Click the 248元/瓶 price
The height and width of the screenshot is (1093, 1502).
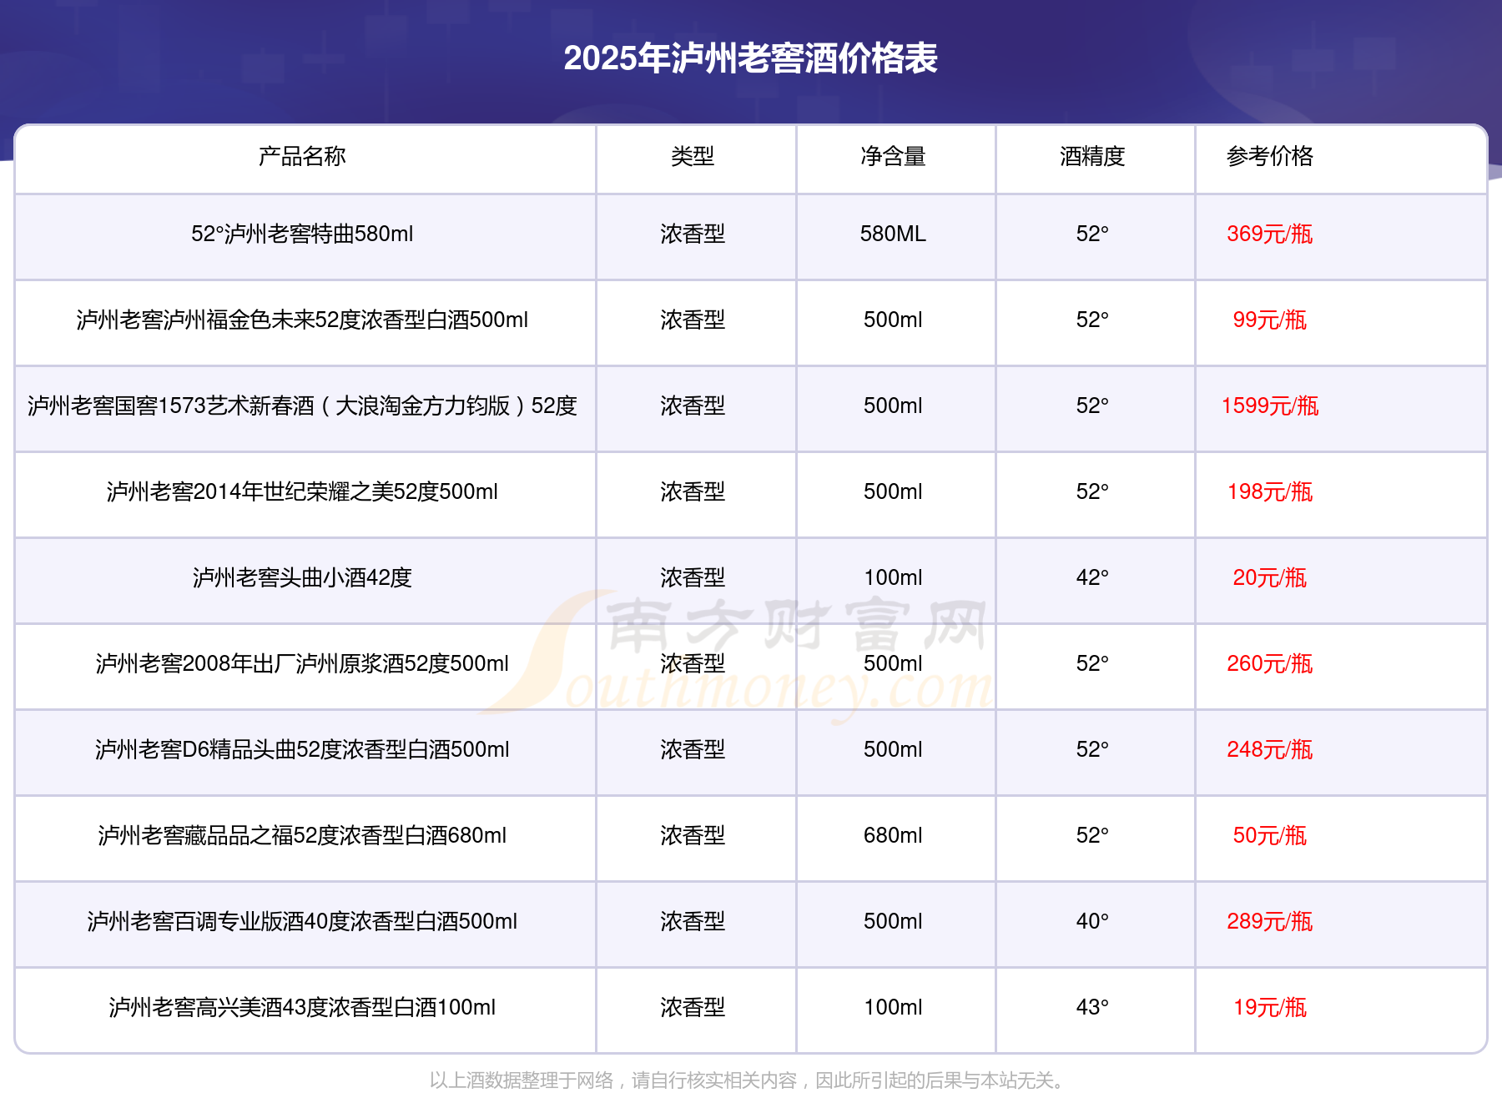coord(1270,749)
